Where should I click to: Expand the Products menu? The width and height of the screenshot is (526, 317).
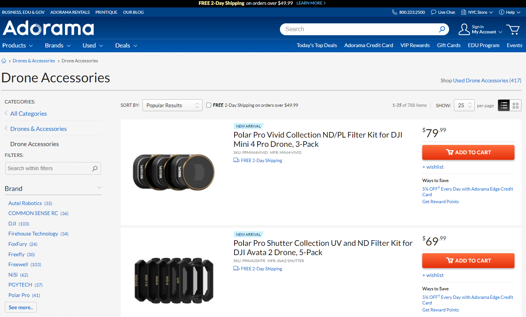click(17, 45)
